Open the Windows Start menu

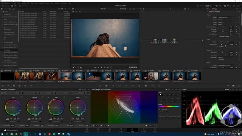coord(2,134)
